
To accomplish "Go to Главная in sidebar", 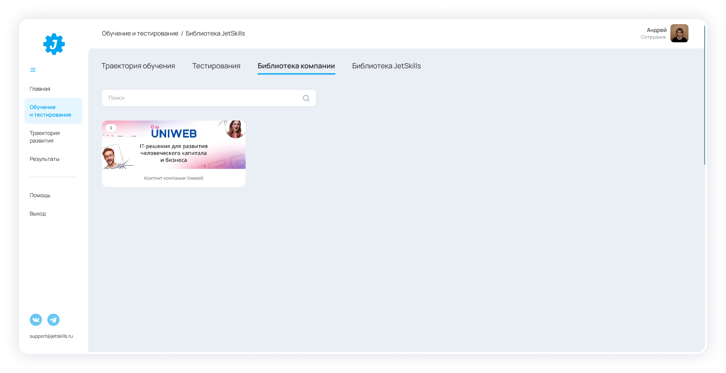I will coord(40,89).
